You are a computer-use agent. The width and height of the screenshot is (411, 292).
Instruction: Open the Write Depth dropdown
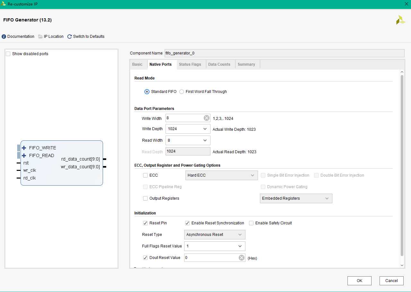tap(188, 129)
